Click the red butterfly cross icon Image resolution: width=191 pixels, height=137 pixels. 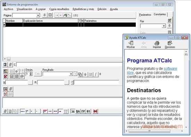click(95, 111)
